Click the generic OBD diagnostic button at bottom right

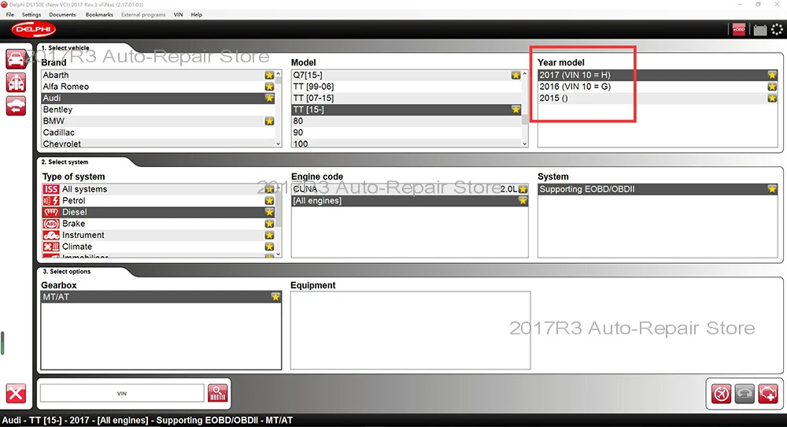(721, 393)
